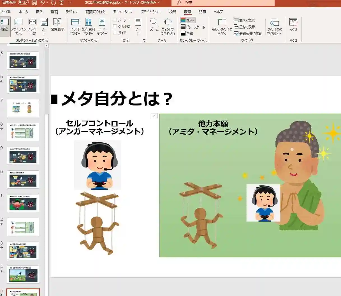Enable the Gridlines checkbox
This screenshot has height=296, width=341.
(x=115, y=26)
